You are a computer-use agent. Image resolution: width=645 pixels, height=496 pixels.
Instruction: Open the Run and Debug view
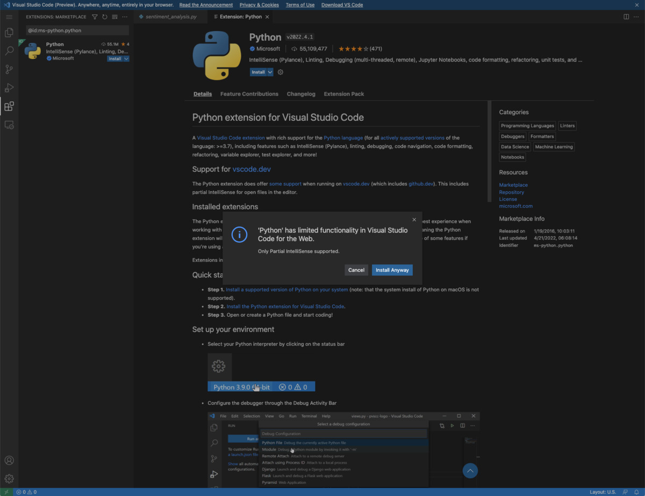pos(9,87)
